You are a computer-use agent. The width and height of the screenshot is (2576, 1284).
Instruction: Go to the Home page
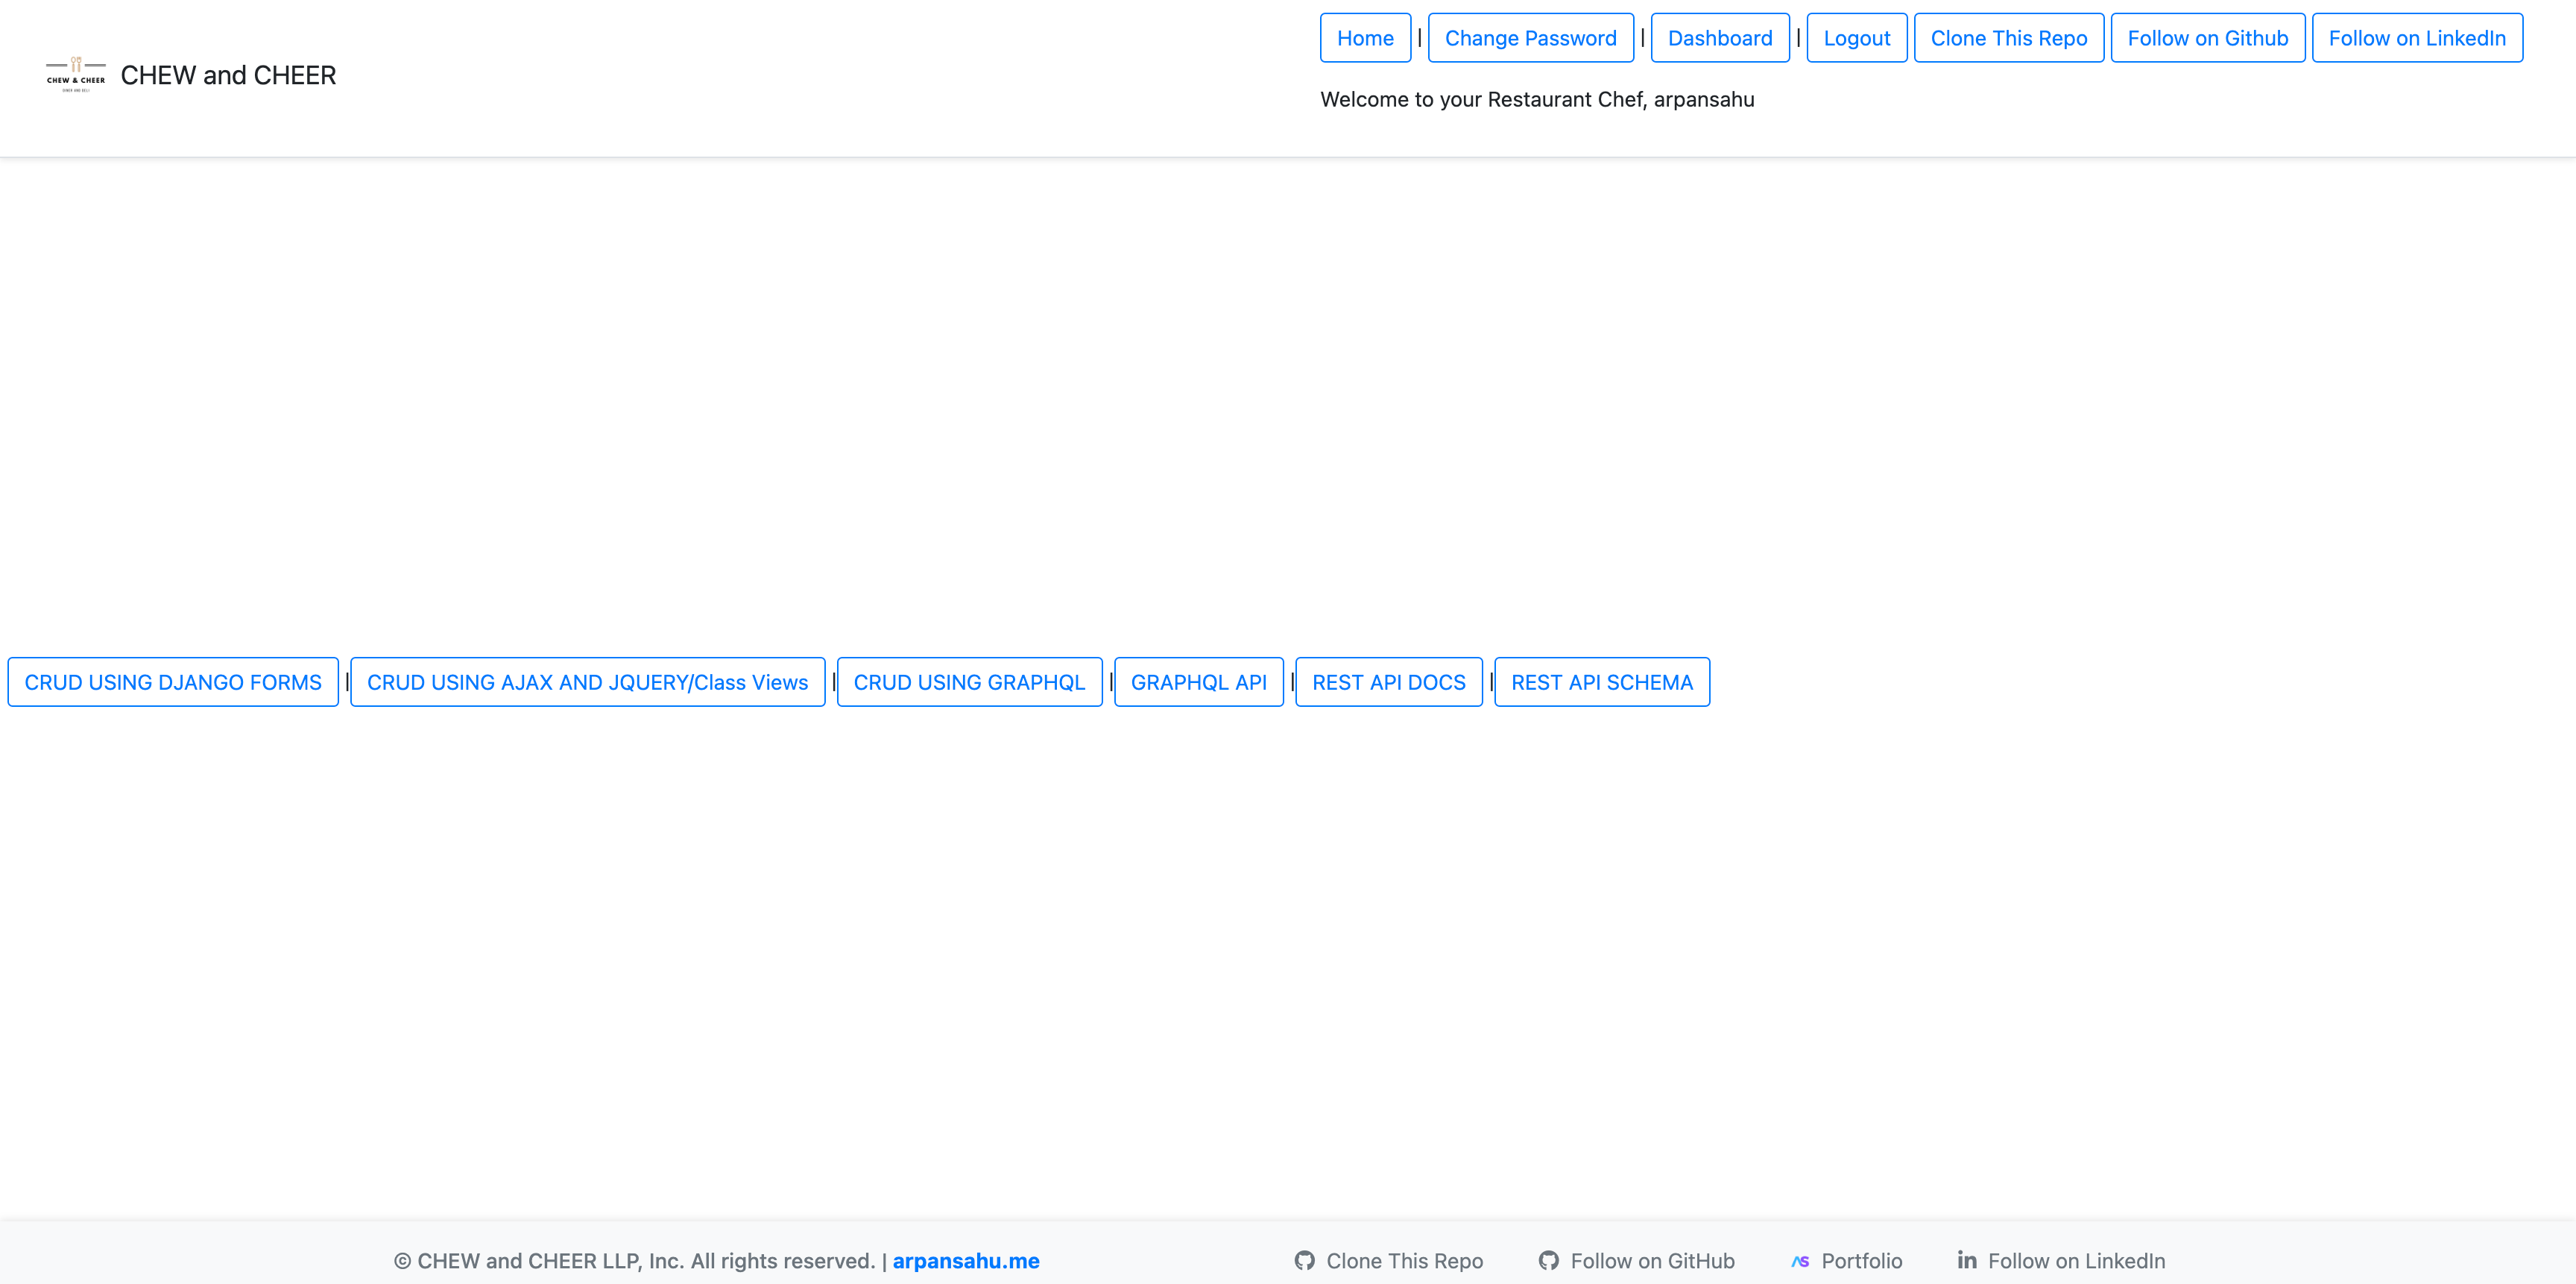coord(1365,38)
